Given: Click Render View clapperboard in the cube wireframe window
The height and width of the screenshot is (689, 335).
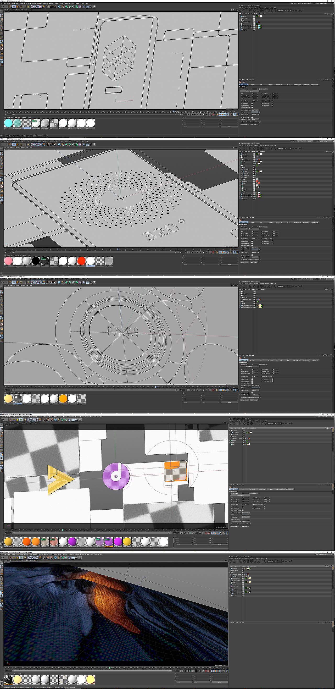Looking at the screenshot, I should tap(48, 7).
